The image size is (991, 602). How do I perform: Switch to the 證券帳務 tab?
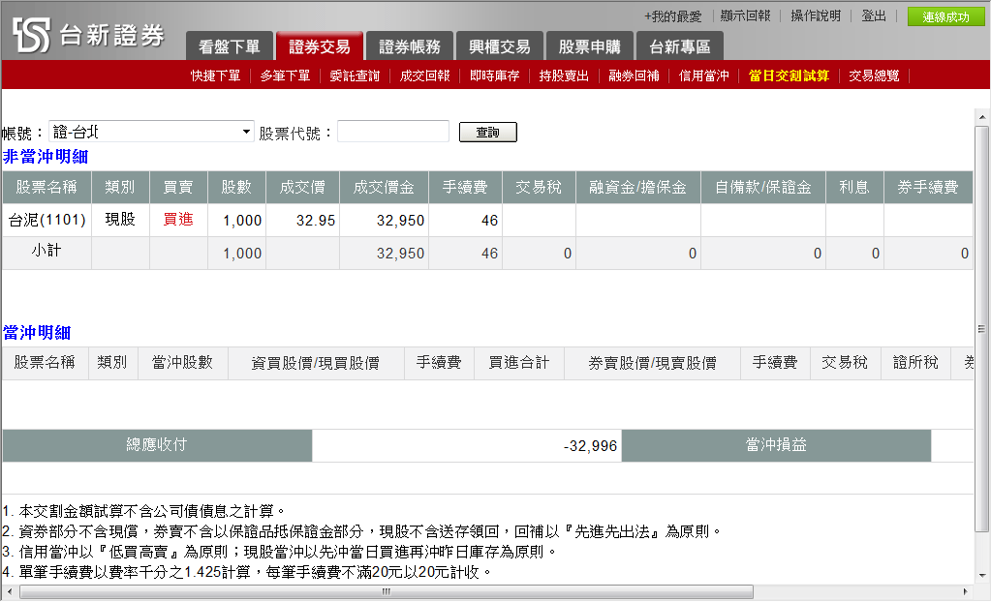tap(409, 46)
